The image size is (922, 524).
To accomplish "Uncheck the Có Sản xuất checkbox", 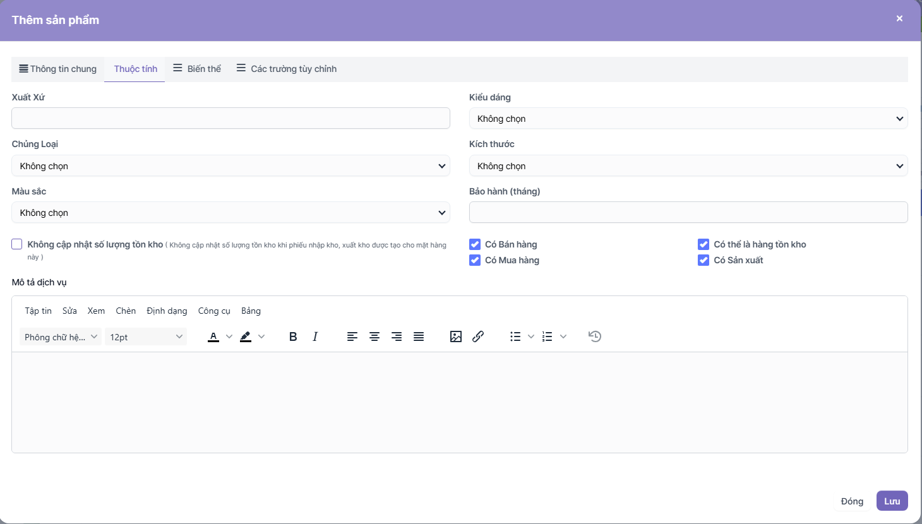I will (x=703, y=260).
